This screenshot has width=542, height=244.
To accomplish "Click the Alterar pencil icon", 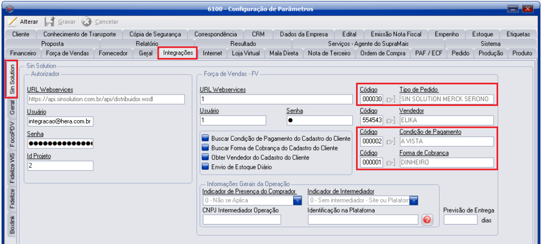I will [12, 22].
